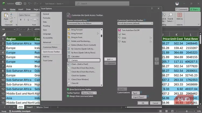Toggle Always show command labels checkbox
The height and width of the screenshot is (113, 202).
68,96
